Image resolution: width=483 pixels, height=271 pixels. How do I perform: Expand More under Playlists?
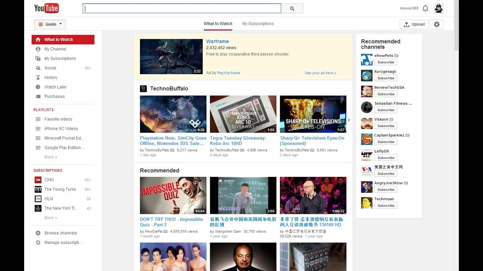coord(51,157)
